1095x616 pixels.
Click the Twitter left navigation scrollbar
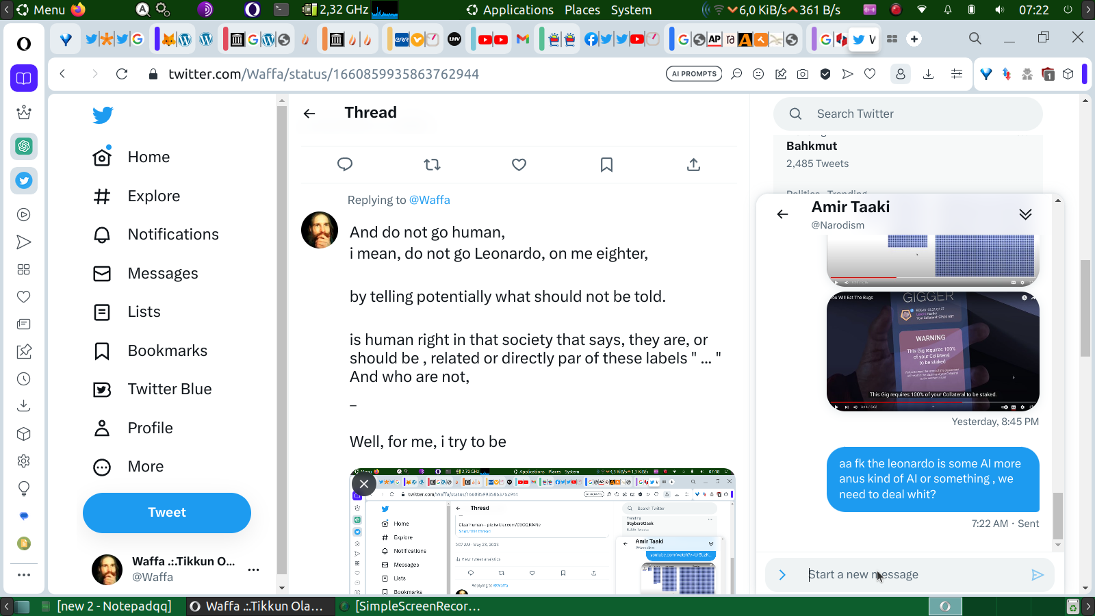[281, 339]
